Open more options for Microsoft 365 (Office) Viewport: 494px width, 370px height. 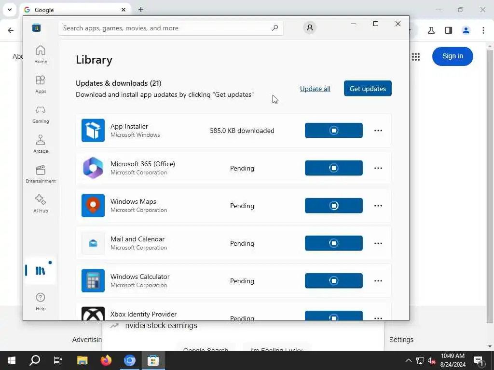[378, 168]
